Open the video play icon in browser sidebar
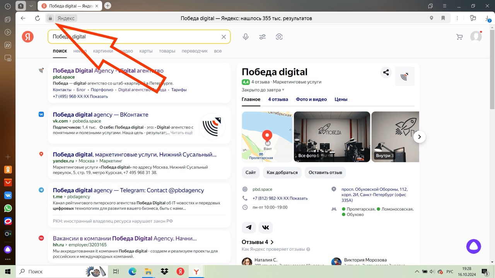The image size is (495, 278). 8,32
